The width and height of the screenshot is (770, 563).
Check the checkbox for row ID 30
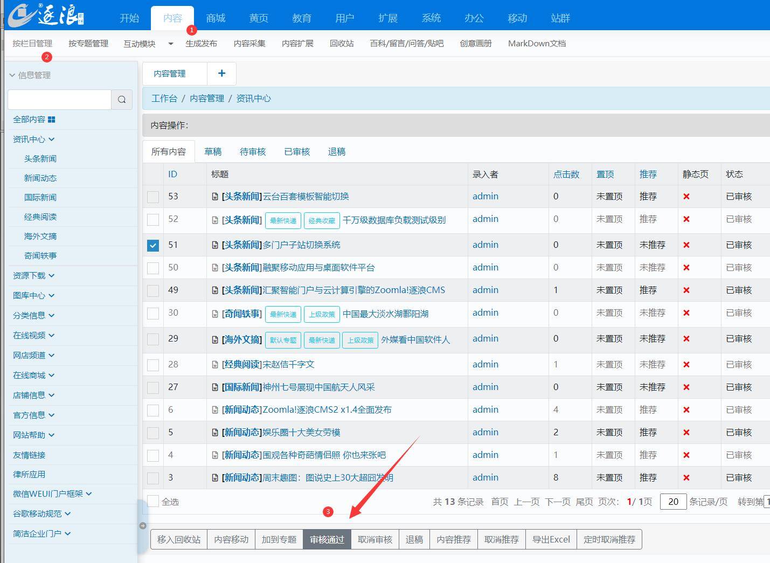pos(153,314)
